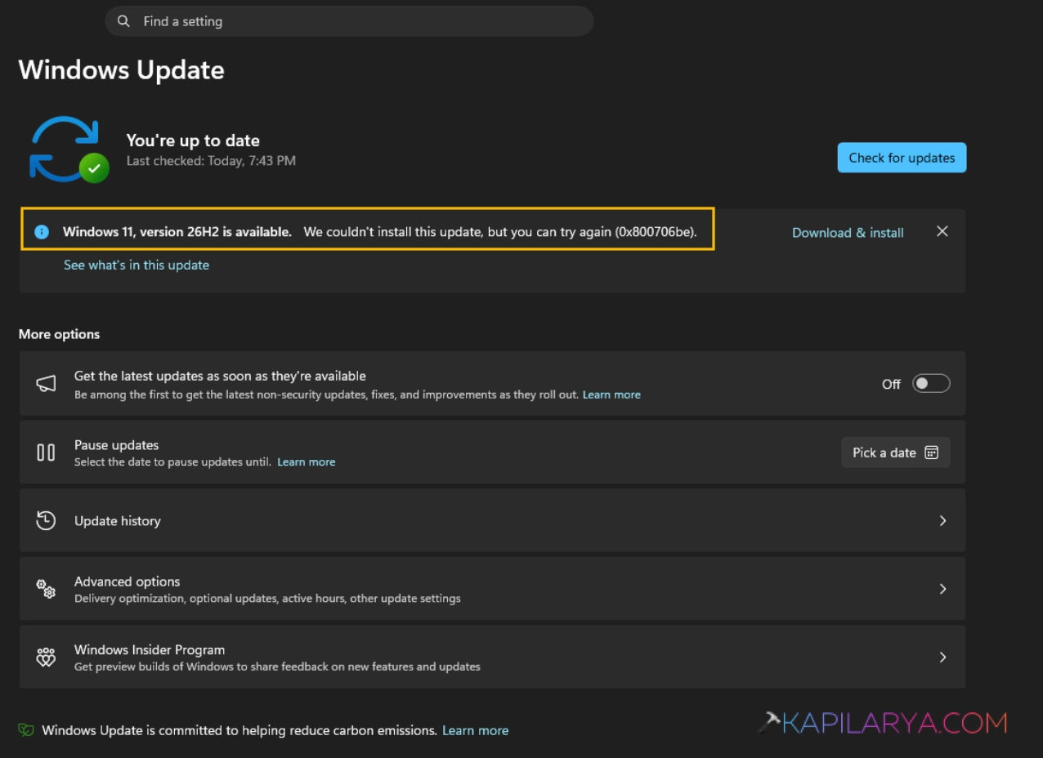
Task: Click 'Get preview builds of Windows' description
Action: (x=277, y=667)
